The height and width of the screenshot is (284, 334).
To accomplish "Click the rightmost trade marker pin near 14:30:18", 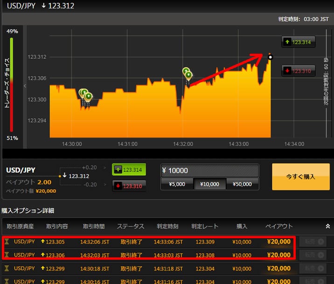I will coord(89,97).
